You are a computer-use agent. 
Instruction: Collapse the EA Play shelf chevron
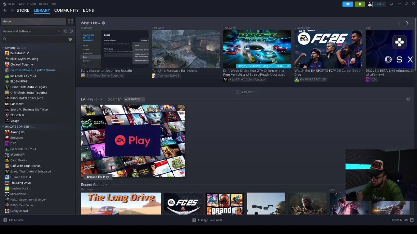[408, 99]
